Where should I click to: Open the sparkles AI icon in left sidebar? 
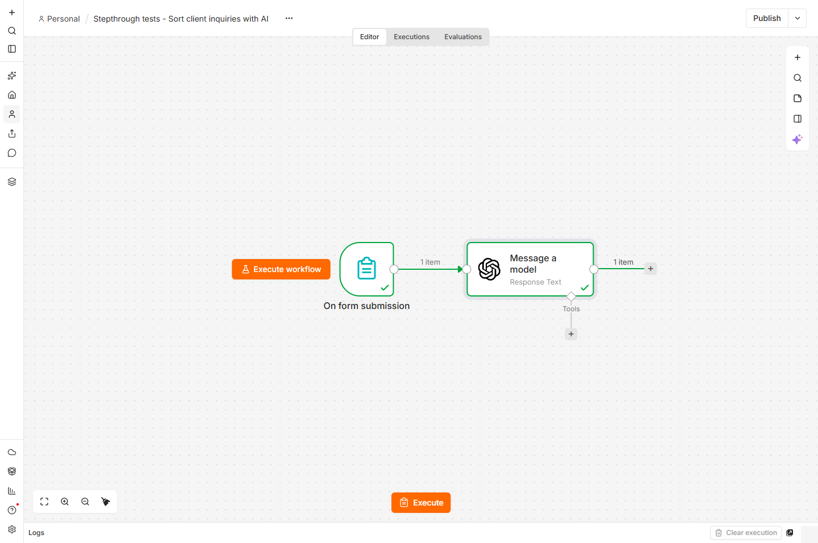[12, 76]
